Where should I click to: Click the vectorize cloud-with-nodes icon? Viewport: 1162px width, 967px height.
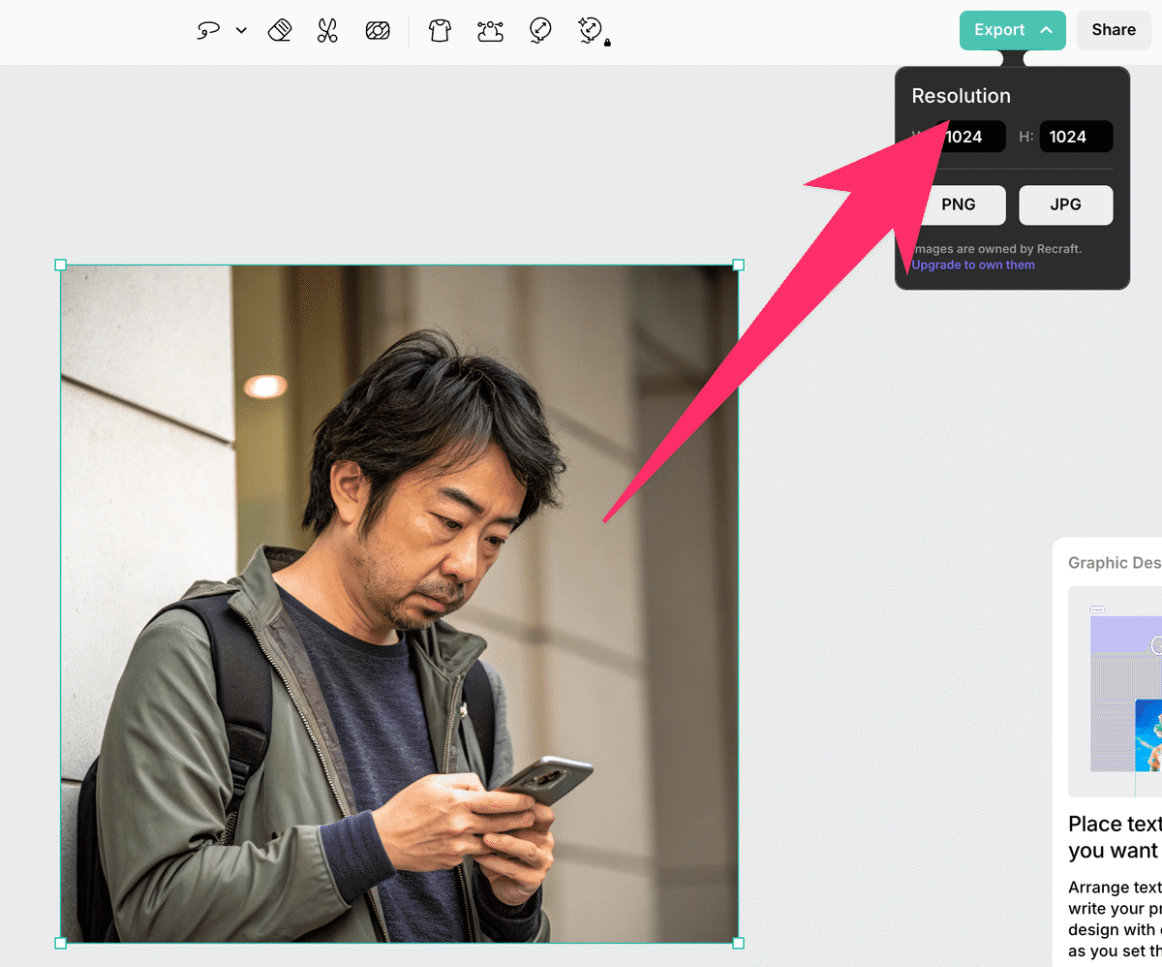491,31
